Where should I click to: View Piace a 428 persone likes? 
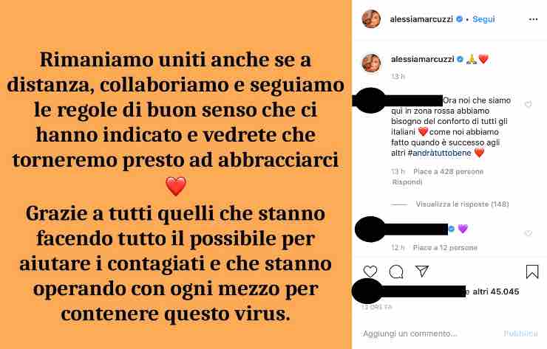click(x=448, y=171)
